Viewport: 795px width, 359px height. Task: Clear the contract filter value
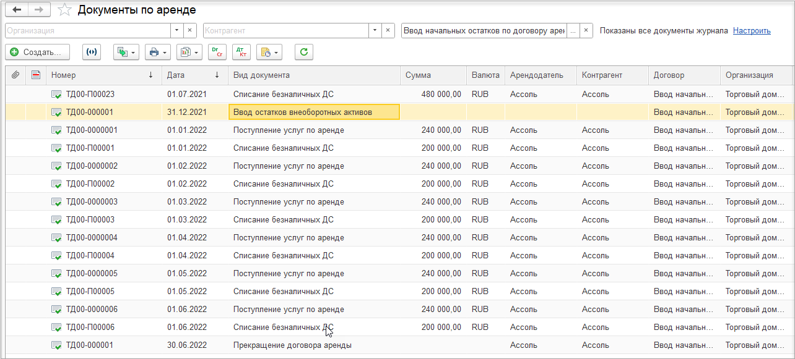pyautogui.click(x=586, y=30)
